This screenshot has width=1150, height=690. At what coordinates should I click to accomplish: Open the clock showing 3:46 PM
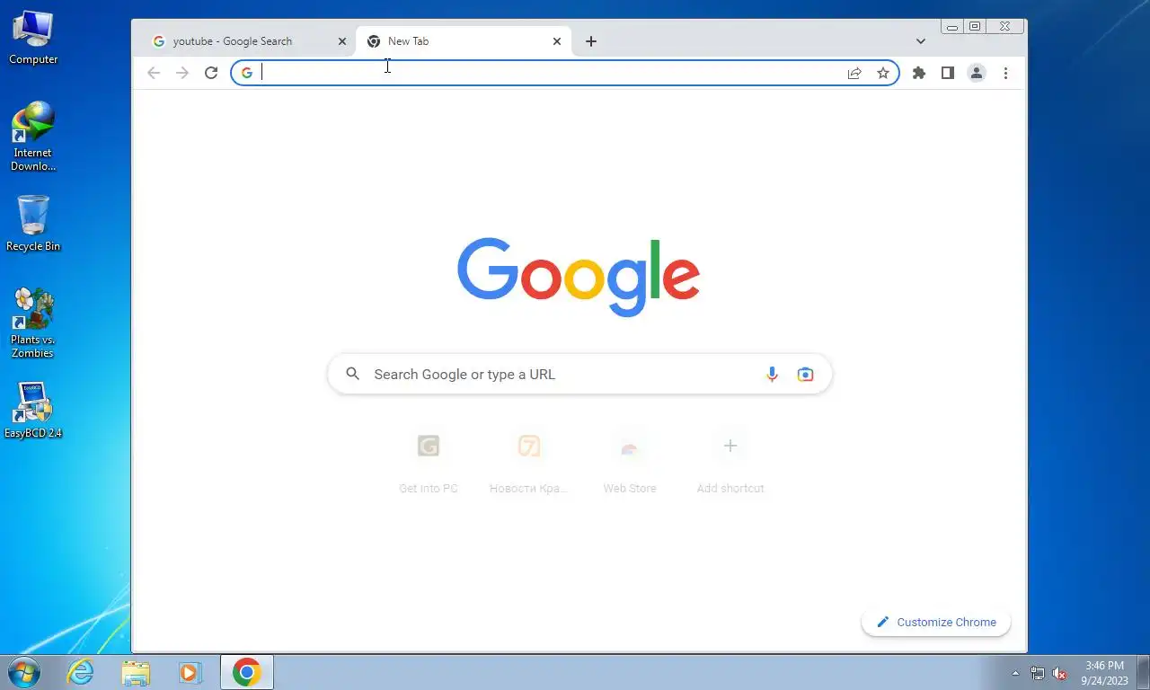point(1104,673)
